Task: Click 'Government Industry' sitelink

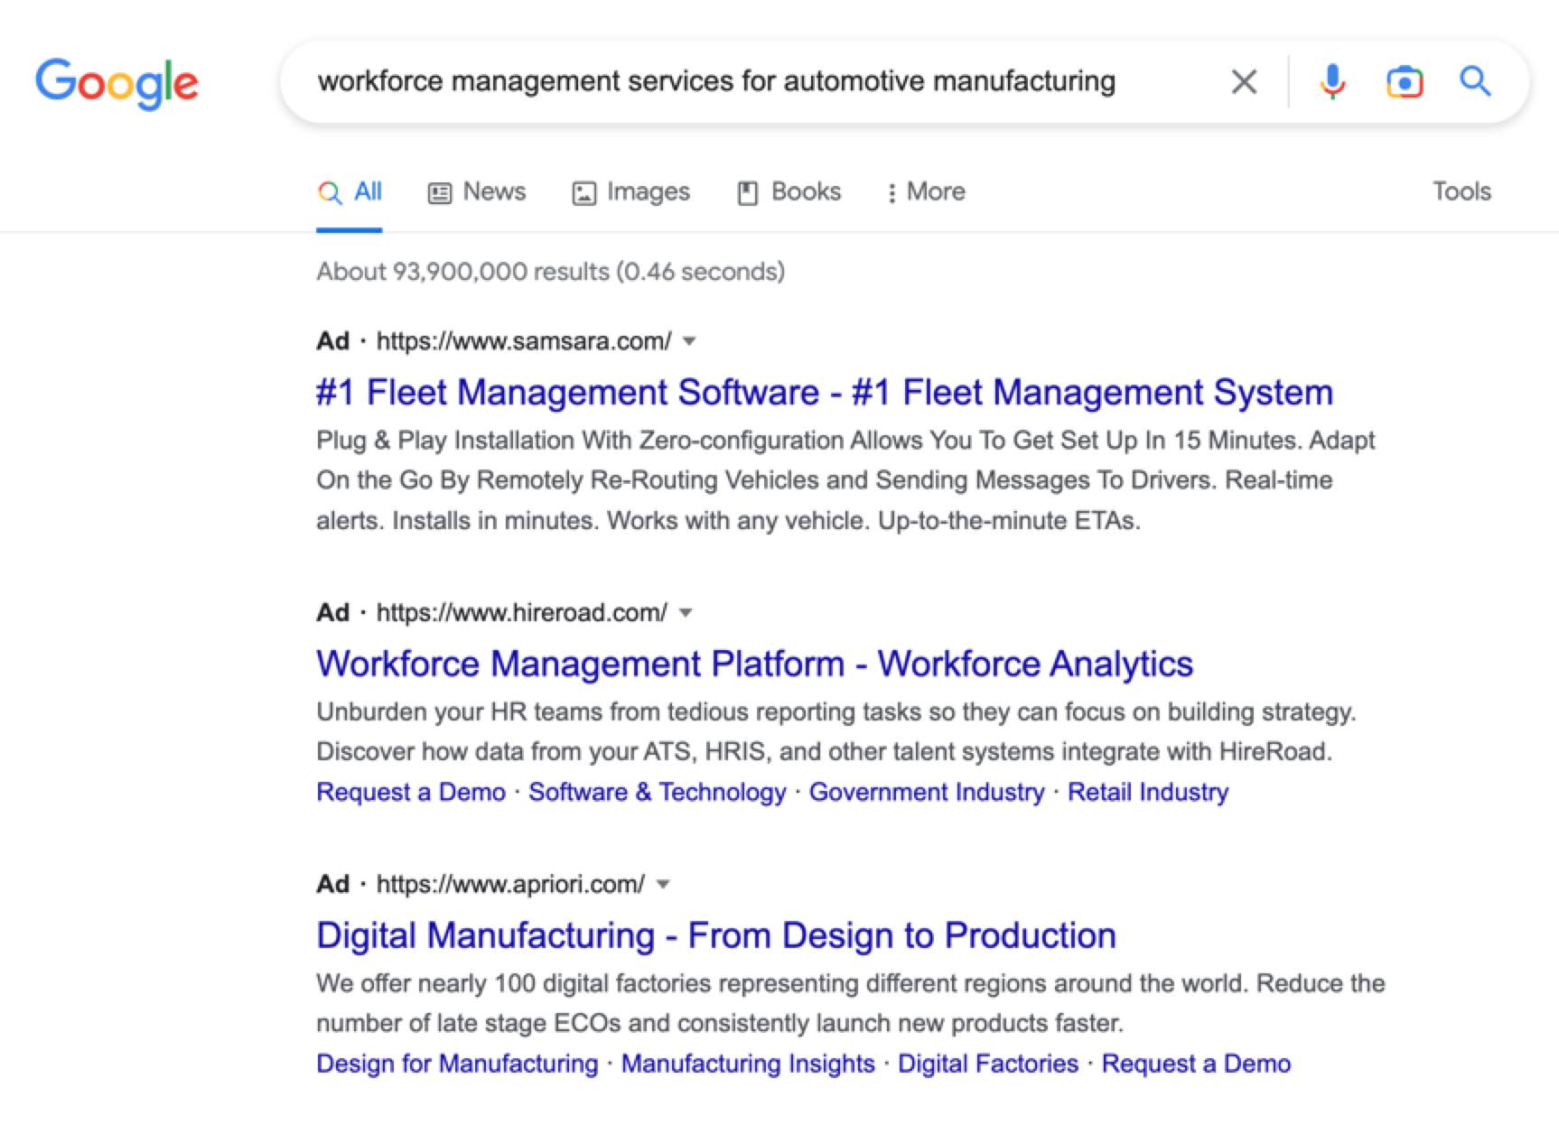Action: 927,792
